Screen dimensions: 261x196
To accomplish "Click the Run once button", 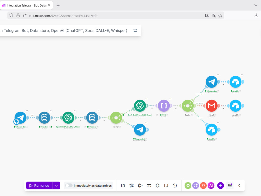I will click(39, 186).
